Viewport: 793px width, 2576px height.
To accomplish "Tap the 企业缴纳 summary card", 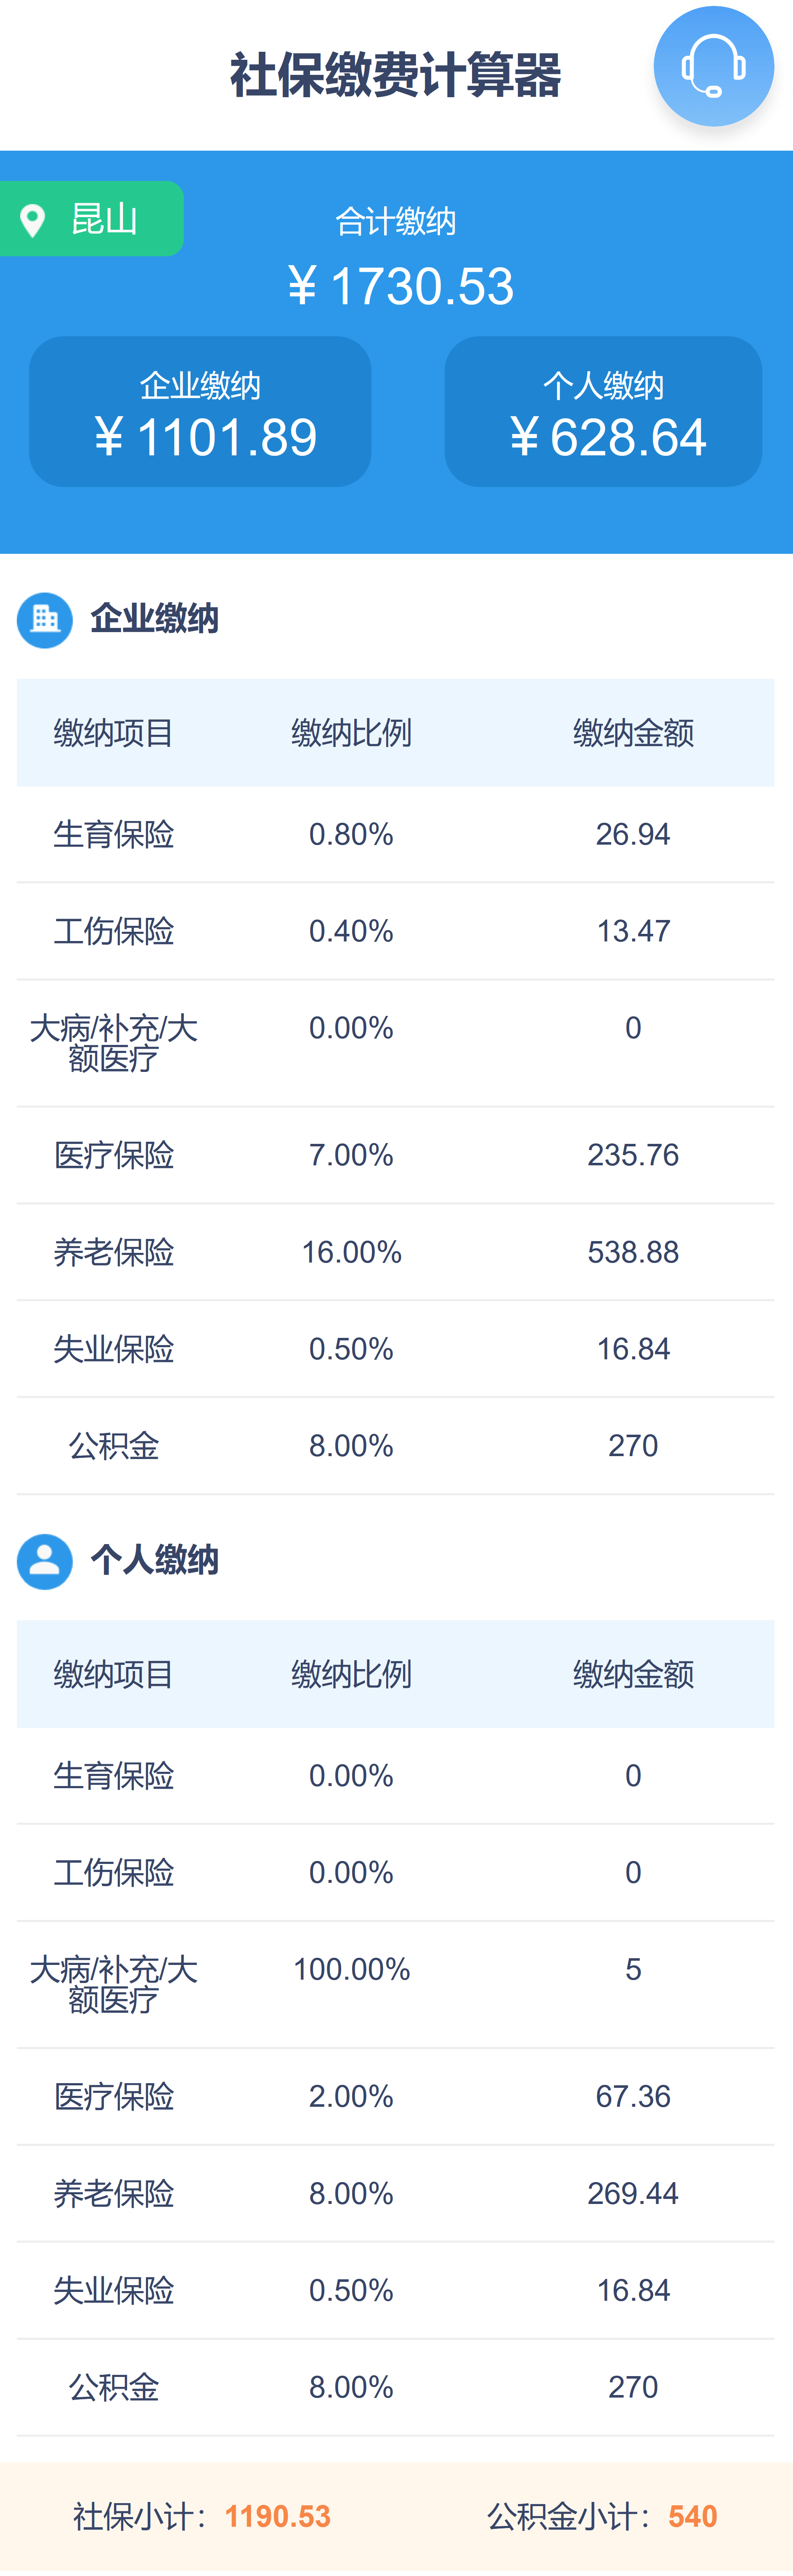I will pyautogui.click(x=200, y=411).
